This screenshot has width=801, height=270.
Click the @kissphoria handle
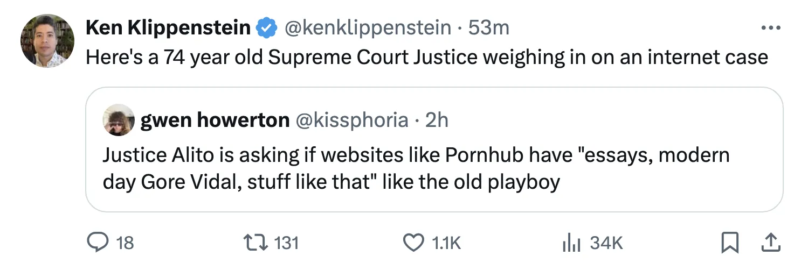click(351, 120)
